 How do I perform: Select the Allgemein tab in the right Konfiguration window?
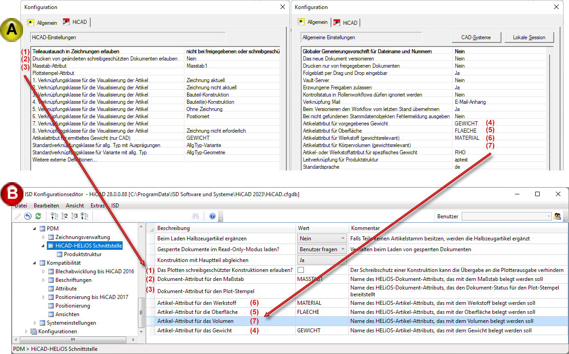click(x=313, y=22)
